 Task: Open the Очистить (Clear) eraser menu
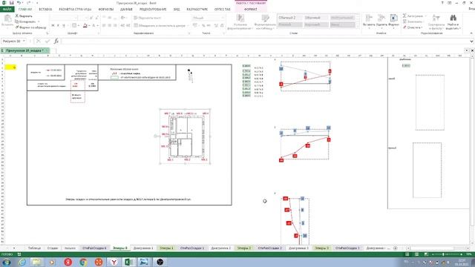coord(412,27)
